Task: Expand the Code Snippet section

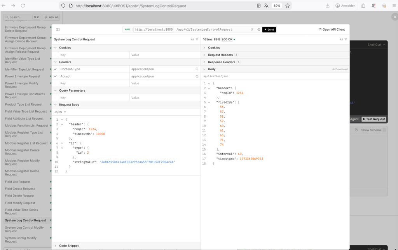Action: coord(55,246)
